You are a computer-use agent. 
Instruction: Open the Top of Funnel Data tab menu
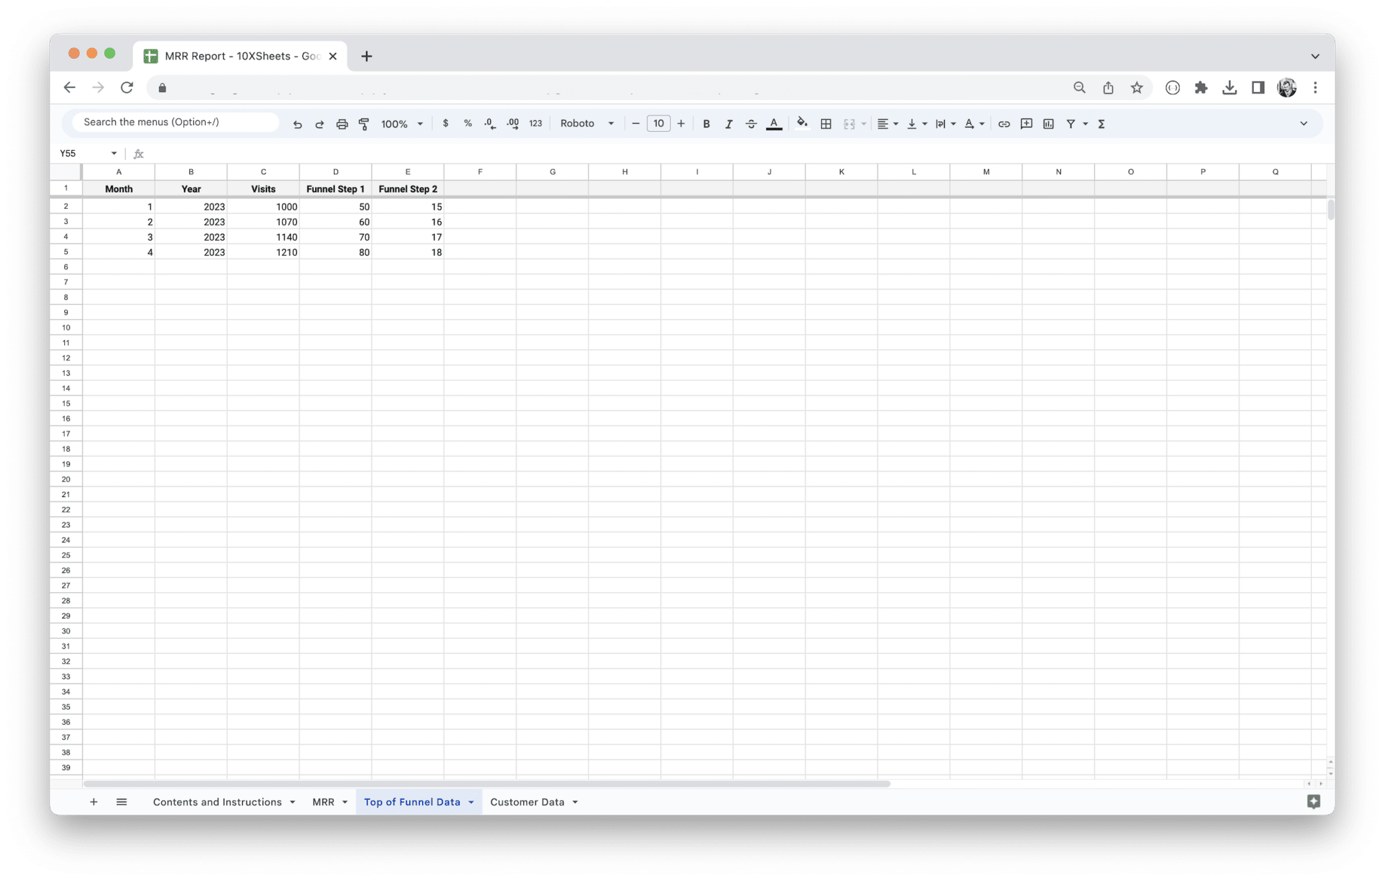[x=471, y=801]
